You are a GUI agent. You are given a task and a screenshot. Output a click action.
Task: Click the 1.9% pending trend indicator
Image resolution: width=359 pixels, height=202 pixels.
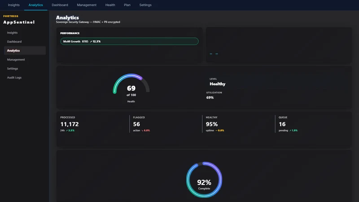point(293,130)
